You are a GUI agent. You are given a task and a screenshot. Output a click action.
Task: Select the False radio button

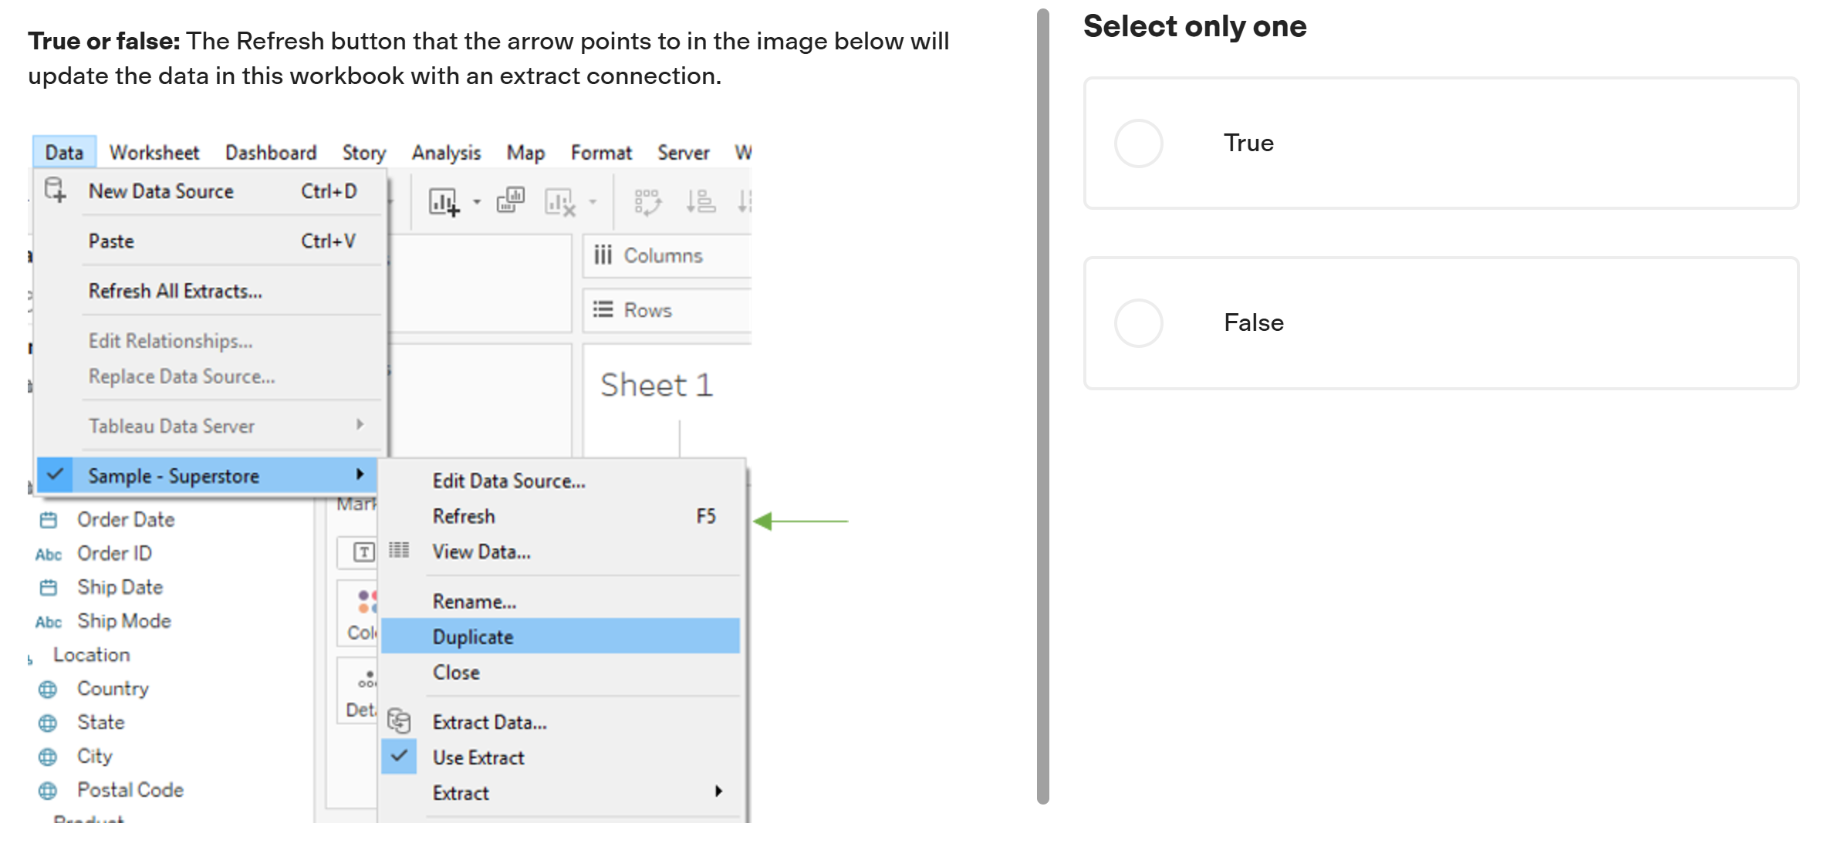pos(1138,323)
